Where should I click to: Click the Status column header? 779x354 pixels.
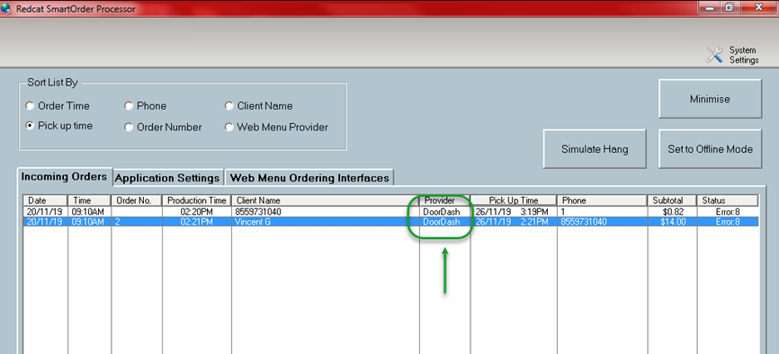[728, 200]
